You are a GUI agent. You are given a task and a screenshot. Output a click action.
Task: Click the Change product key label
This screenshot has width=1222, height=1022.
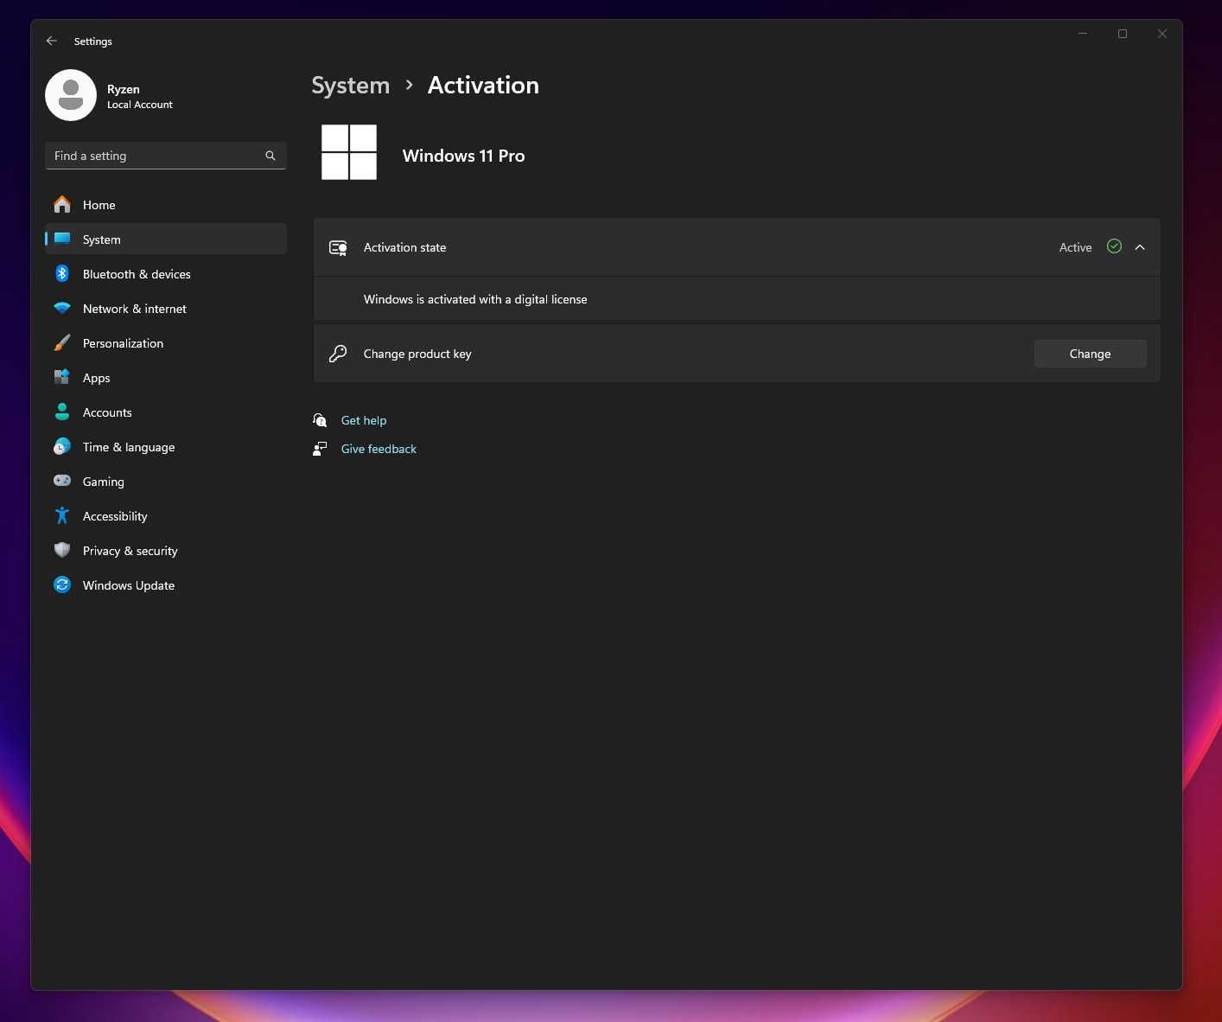417,354
